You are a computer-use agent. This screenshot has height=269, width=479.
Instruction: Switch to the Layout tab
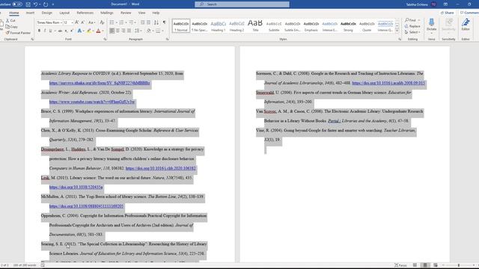(64, 13)
